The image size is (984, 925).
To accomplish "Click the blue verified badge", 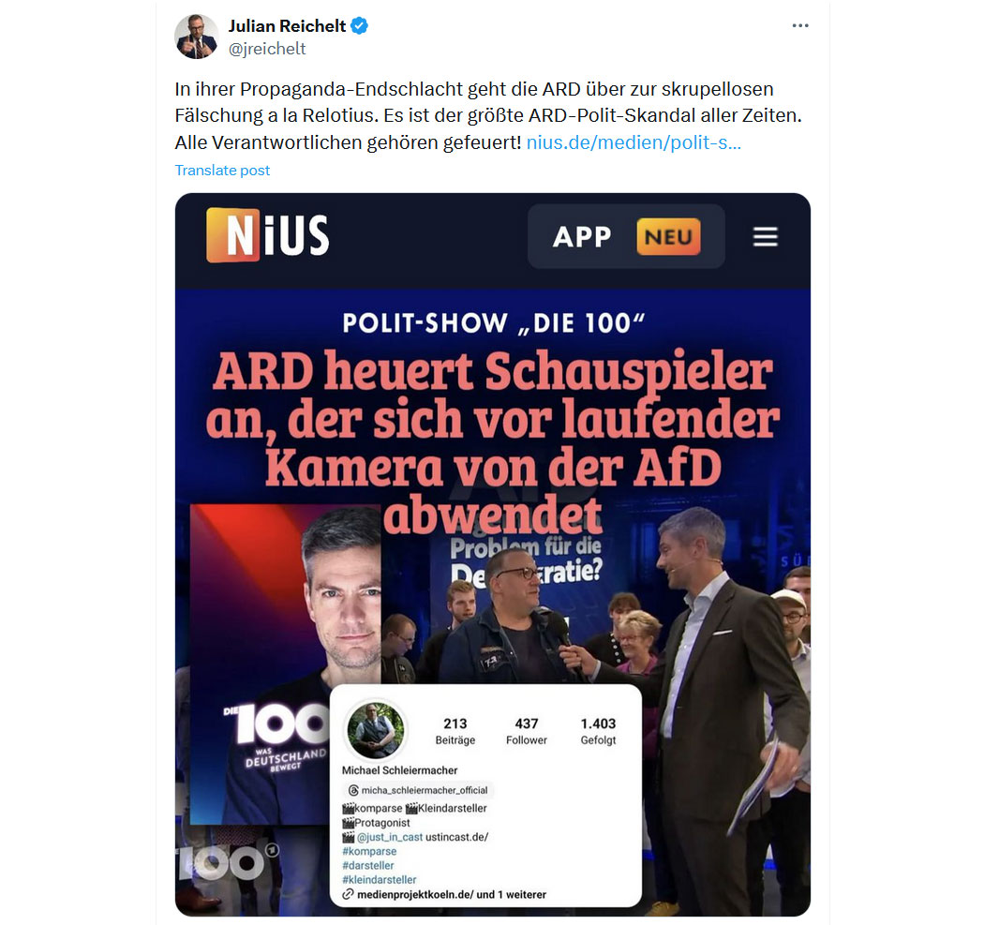I will pos(360,26).
